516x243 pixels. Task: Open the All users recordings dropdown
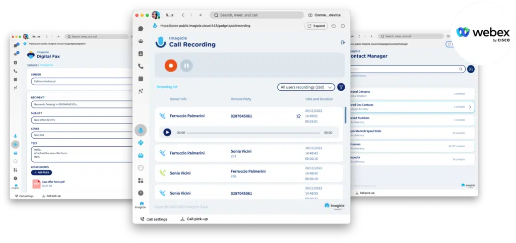click(306, 87)
